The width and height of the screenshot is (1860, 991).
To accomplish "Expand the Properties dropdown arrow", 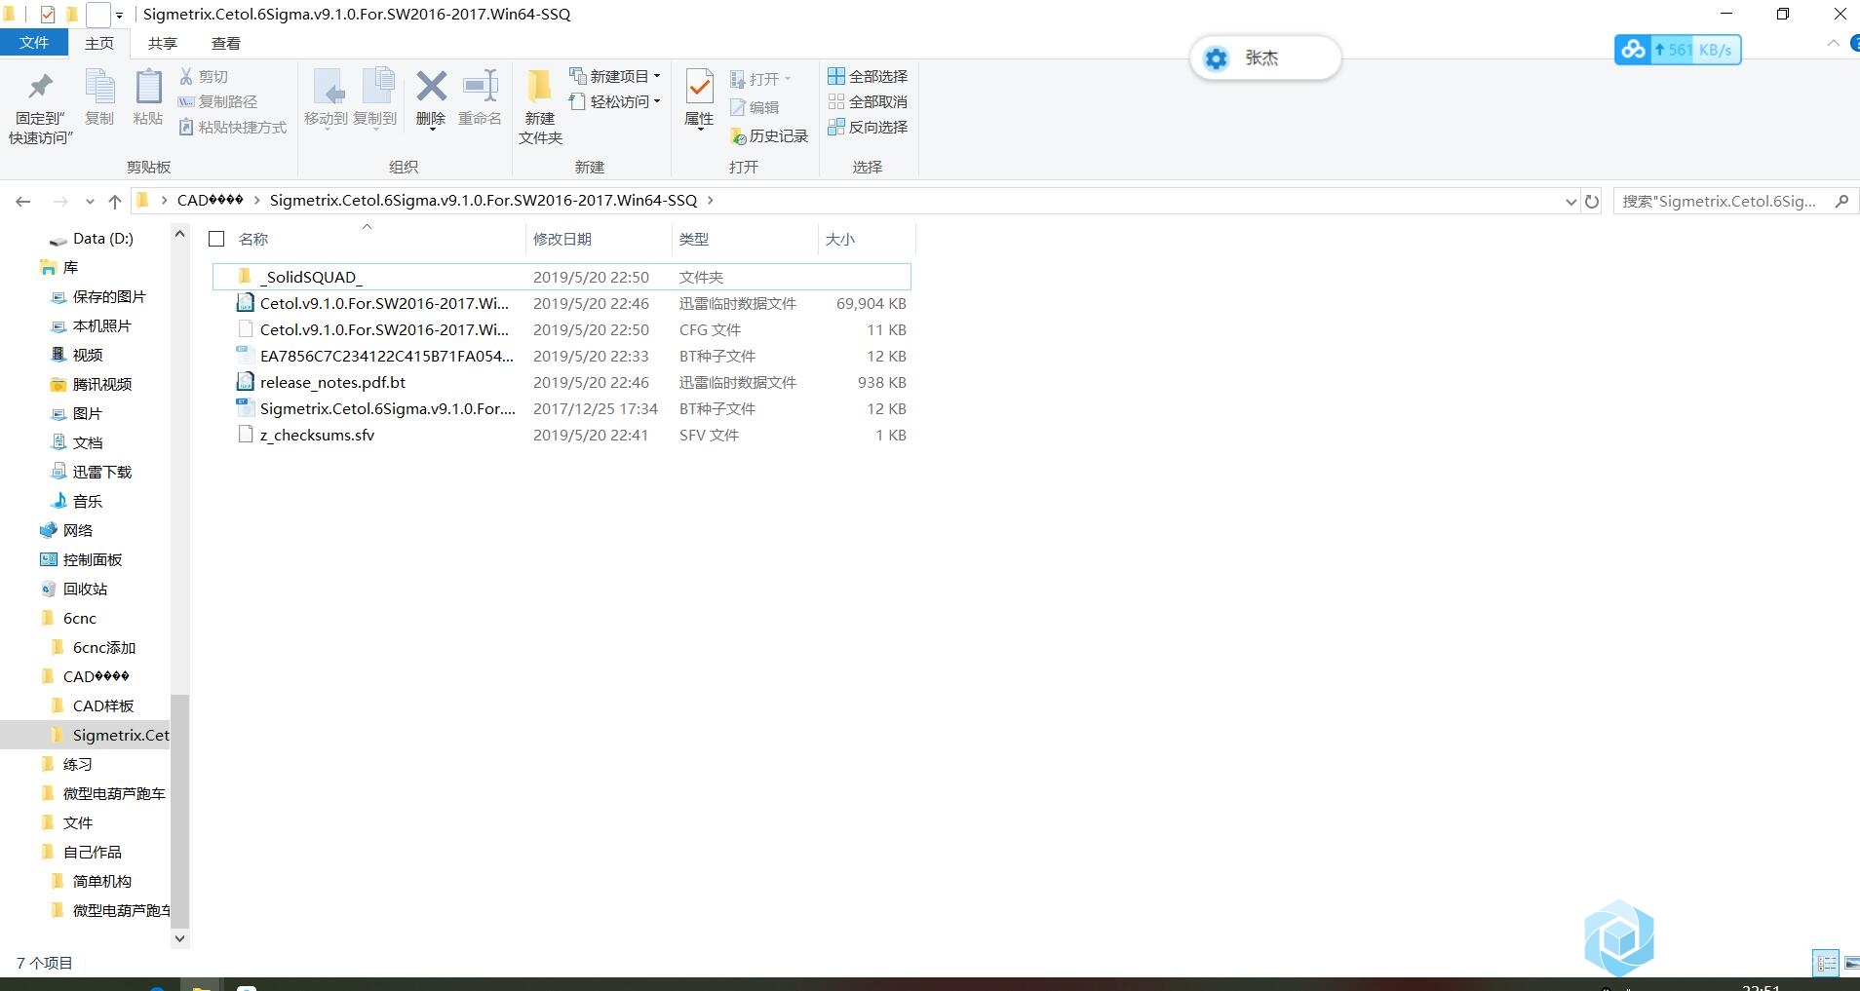I will click(x=699, y=128).
